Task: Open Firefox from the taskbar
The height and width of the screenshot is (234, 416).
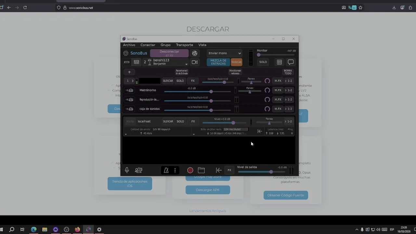Action: pyautogui.click(x=77, y=229)
